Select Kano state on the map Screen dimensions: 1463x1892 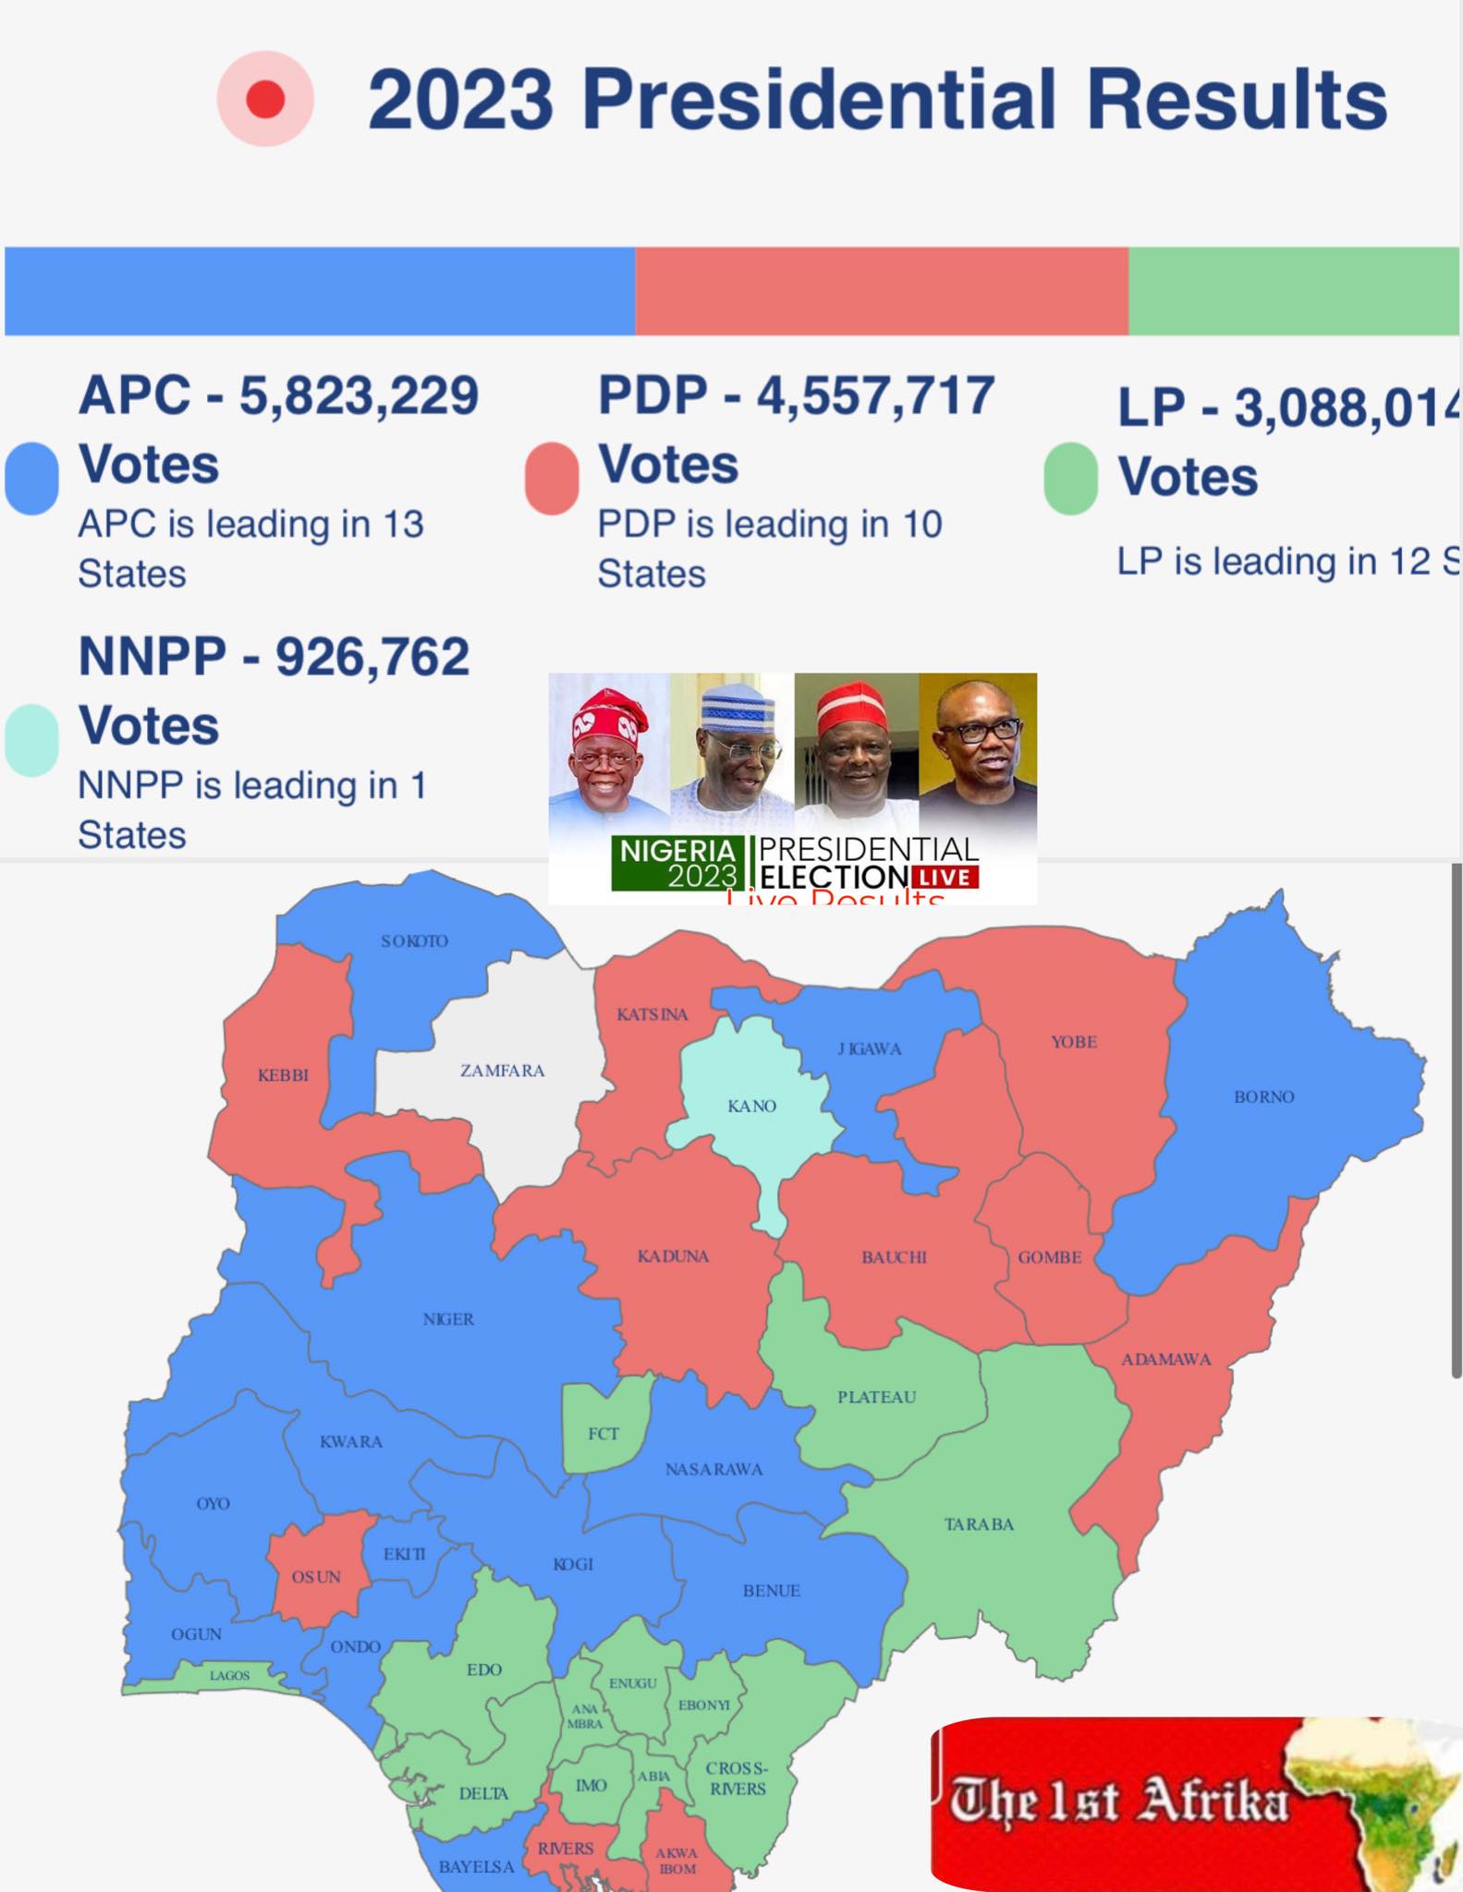pyautogui.click(x=753, y=1106)
